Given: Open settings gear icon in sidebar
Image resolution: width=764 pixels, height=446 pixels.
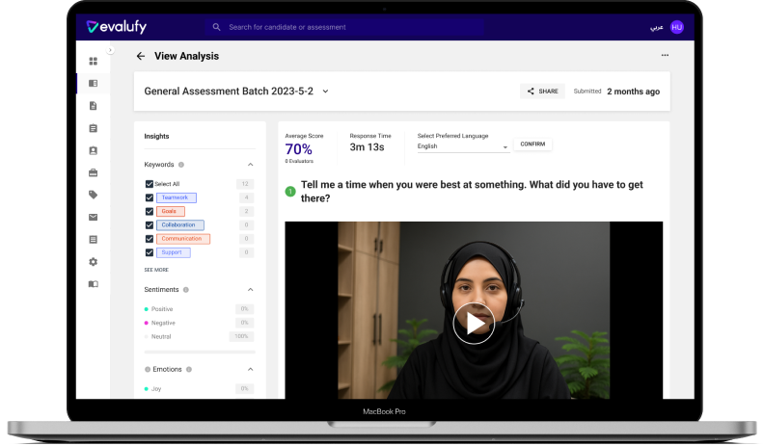Looking at the screenshot, I should [94, 261].
